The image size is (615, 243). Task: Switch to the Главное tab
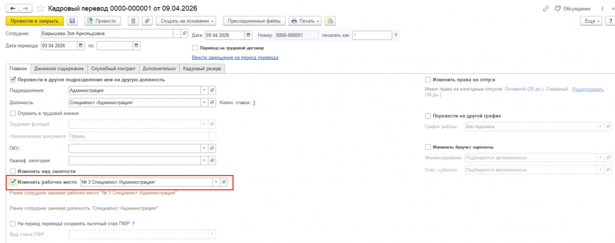[19, 69]
